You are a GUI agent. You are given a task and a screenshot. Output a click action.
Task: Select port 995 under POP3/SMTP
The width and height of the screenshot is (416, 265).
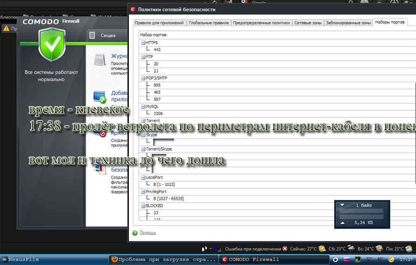click(157, 85)
